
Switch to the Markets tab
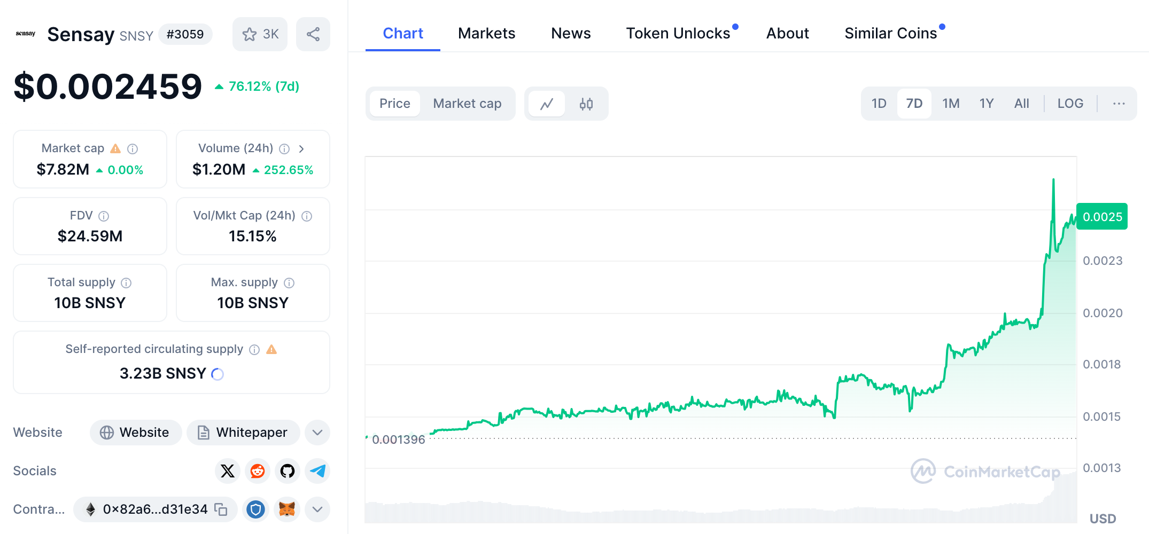point(486,33)
